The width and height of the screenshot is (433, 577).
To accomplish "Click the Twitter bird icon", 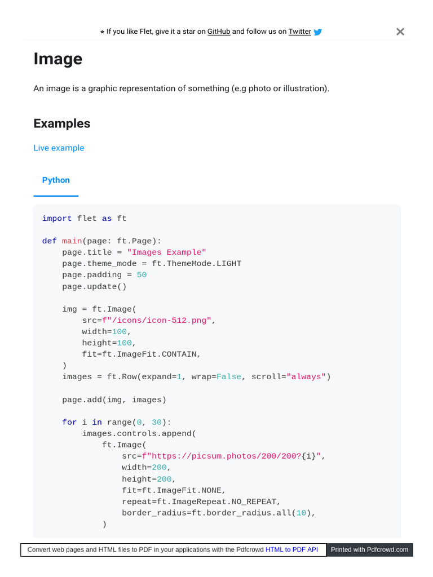I will pyautogui.click(x=318, y=32).
